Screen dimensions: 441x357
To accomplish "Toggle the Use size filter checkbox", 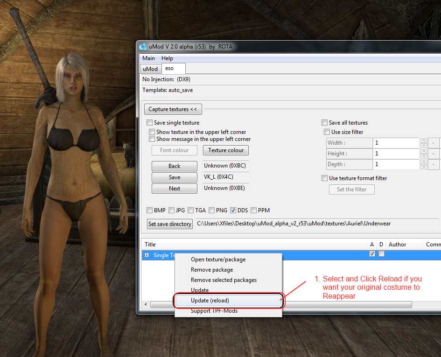I will point(327,132).
